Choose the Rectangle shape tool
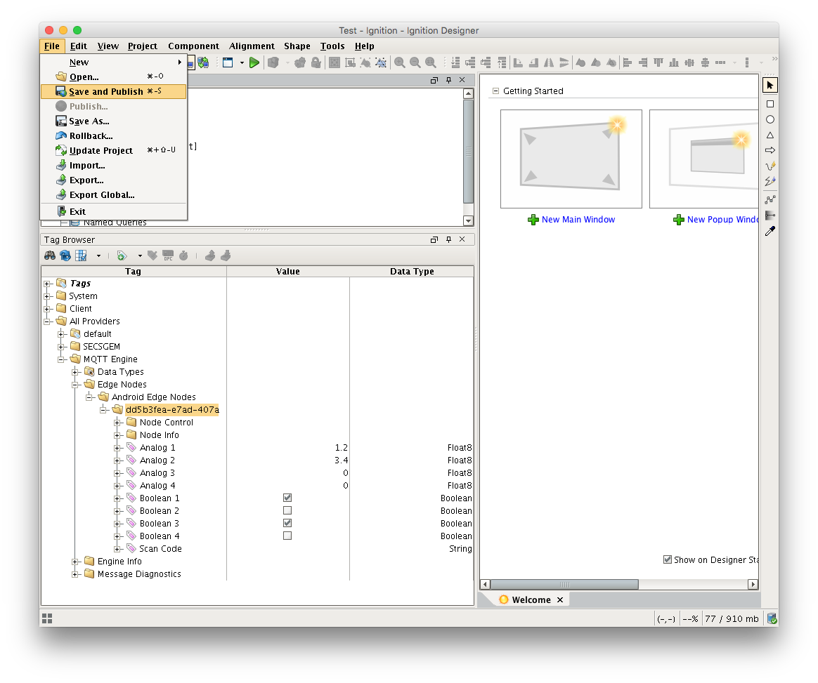Viewport: 818px width, 683px height. click(770, 104)
